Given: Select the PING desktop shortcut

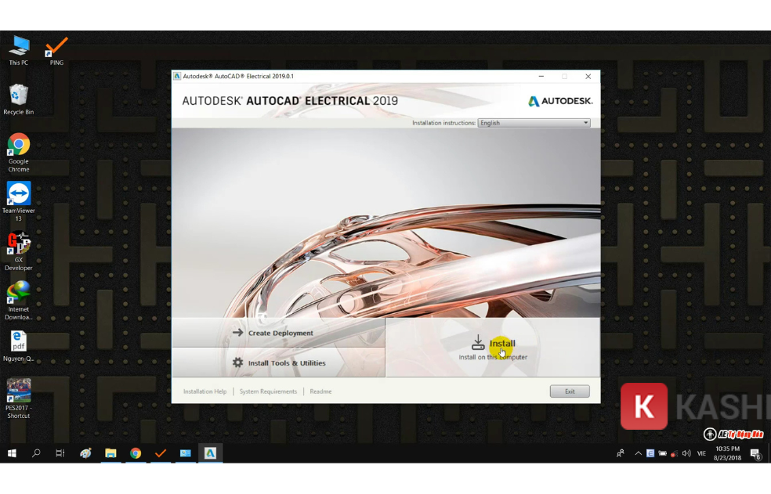Looking at the screenshot, I should [x=56, y=51].
